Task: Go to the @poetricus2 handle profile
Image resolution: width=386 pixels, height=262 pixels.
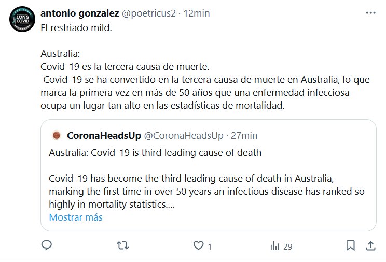Action: pos(147,14)
